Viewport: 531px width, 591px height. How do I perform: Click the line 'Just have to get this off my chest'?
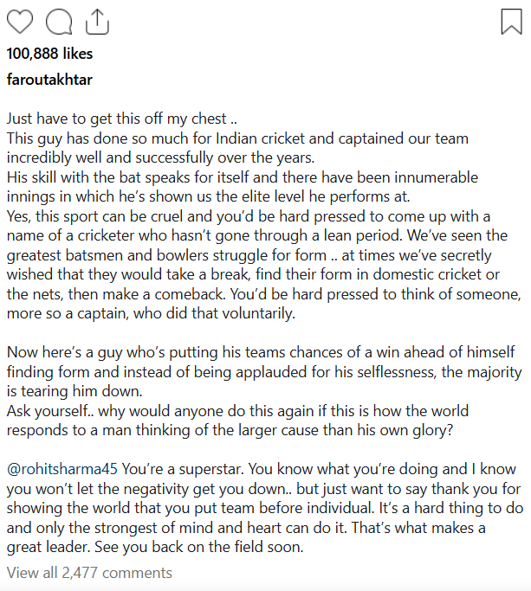coord(122,119)
